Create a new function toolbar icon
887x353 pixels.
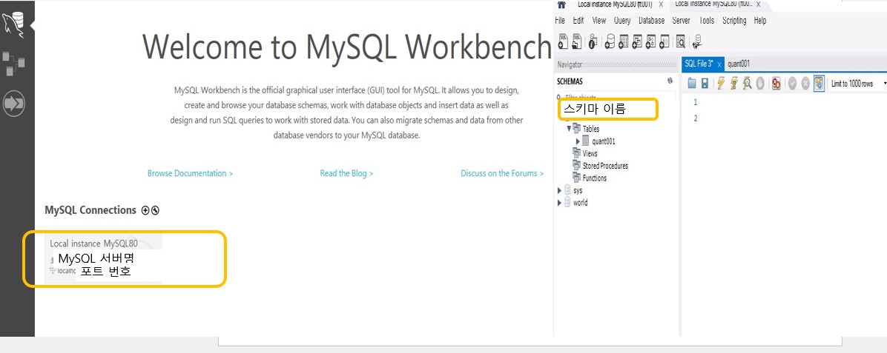coord(664,41)
